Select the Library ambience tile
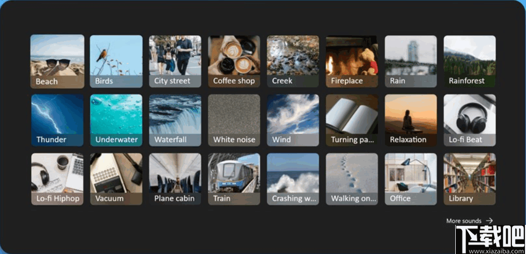Viewport: 526px width, 254px height. point(470,179)
